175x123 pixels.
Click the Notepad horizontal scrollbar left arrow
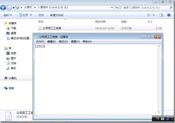tap(36, 116)
